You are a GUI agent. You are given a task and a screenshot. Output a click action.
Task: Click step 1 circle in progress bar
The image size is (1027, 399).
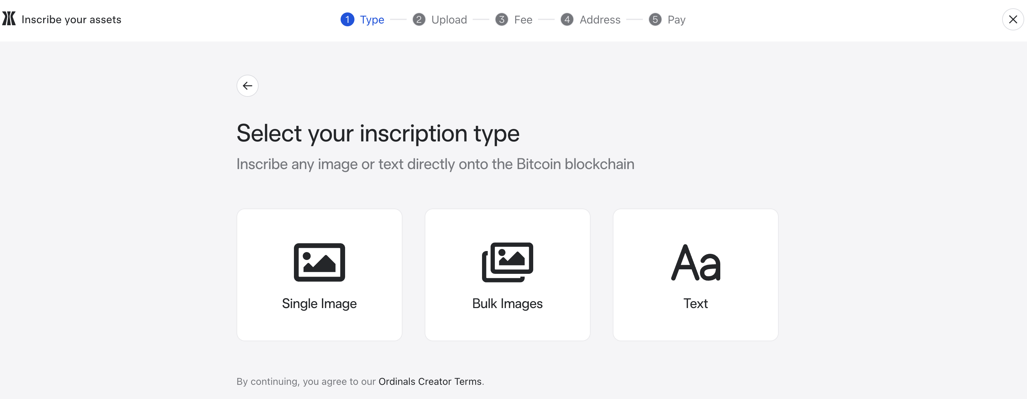coord(347,19)
